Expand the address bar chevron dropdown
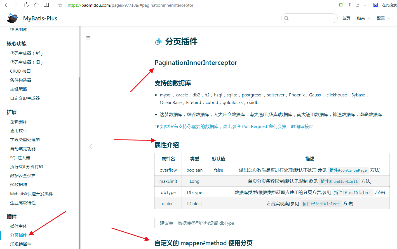This screenshot has height=249, width=397. [365, 5]
